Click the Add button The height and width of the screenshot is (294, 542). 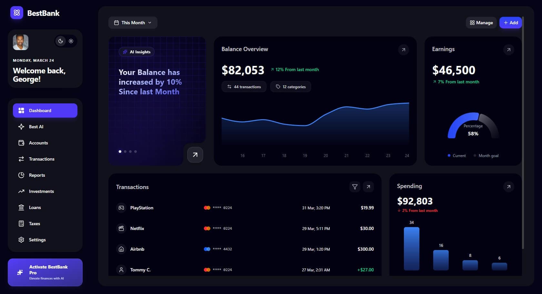[511, 23]
